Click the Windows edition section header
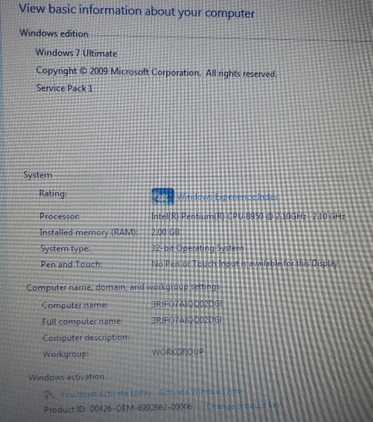The width and height of the screenshot is (373, 422). click(x=54, y=33)
